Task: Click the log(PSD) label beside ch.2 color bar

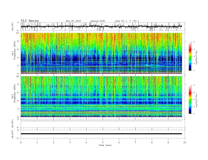Action: coord(197,100)
